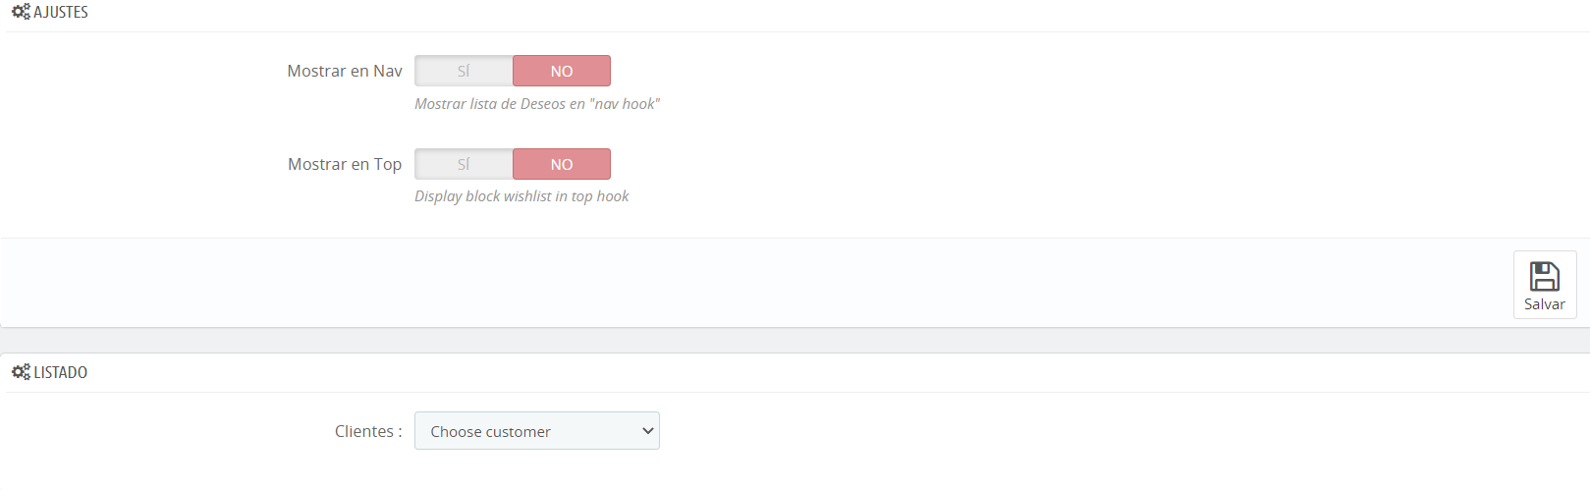Click the Clientes field label

coord(368,431)
